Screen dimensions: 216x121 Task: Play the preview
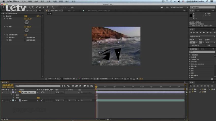point(197,32)
